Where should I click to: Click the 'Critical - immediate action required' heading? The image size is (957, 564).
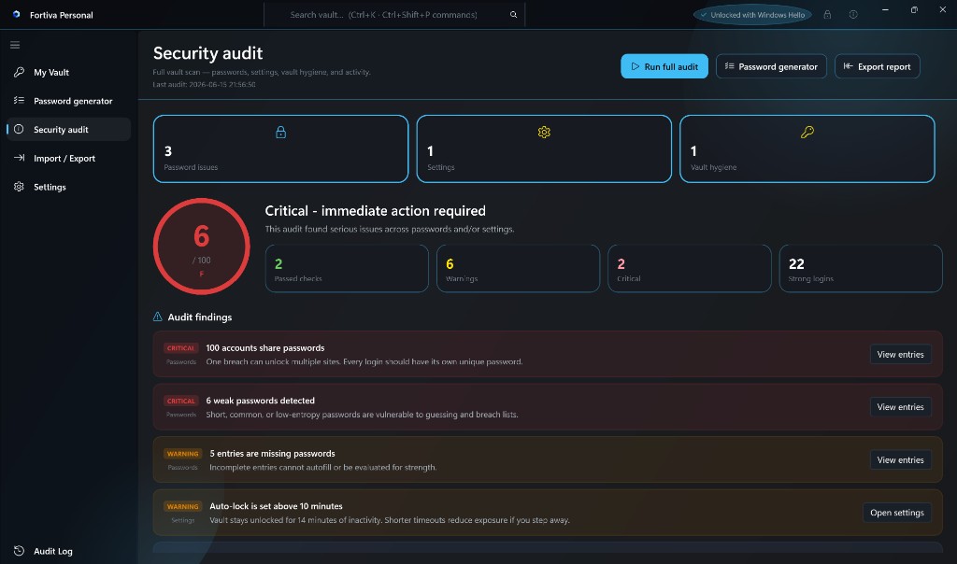click(375, 210)
